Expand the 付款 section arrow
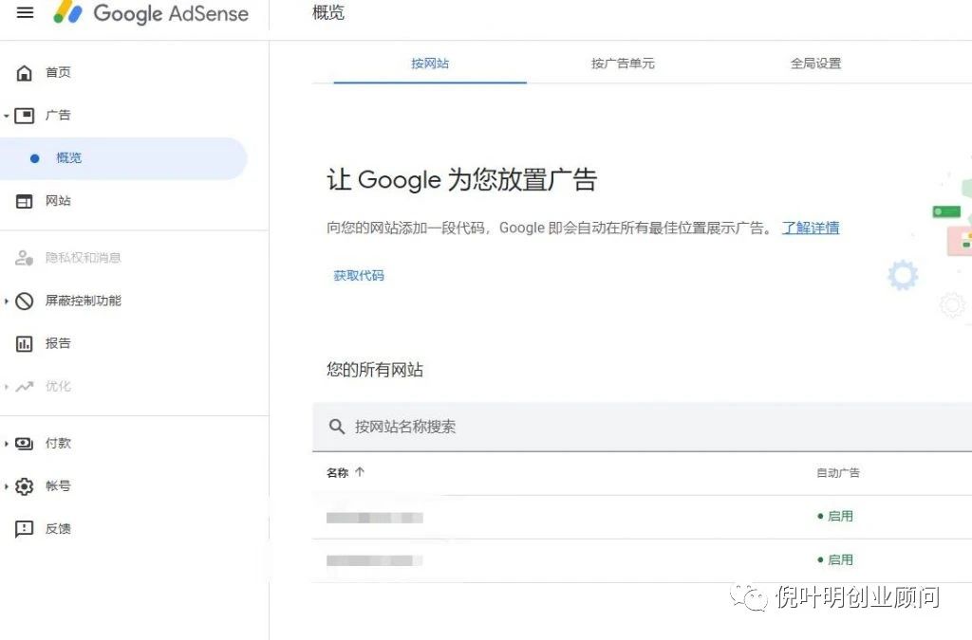 7,444
